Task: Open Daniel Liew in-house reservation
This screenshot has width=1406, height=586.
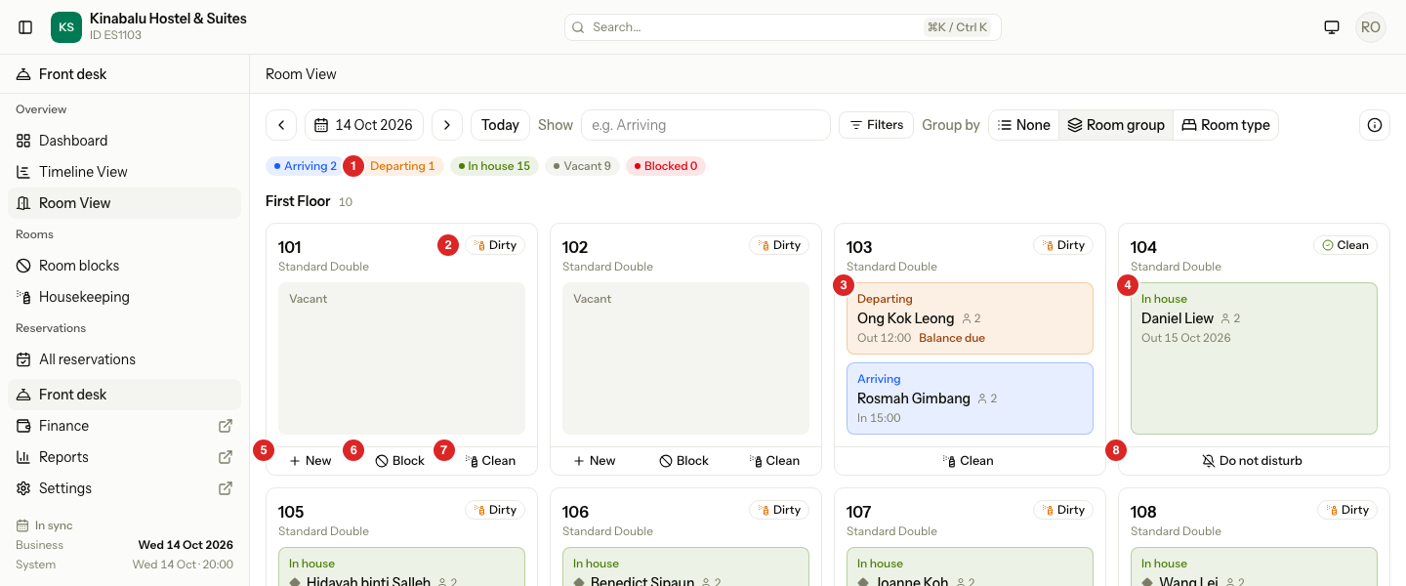Action: (x=1254, y=358)
